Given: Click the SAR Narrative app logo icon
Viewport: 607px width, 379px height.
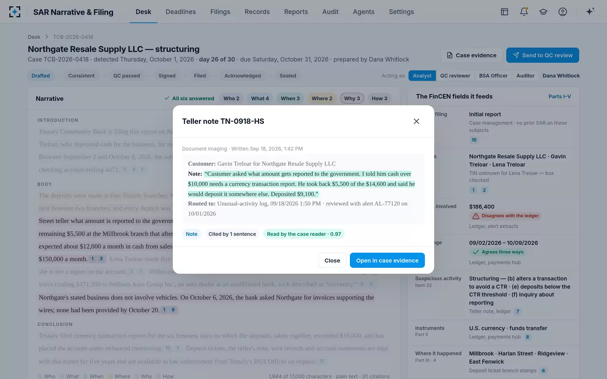Looking at the screenshot, I should (x=15, y=12).
